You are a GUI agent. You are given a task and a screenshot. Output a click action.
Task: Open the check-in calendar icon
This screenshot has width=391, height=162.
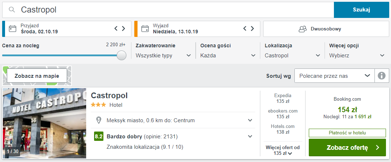(x=13, y=29)
